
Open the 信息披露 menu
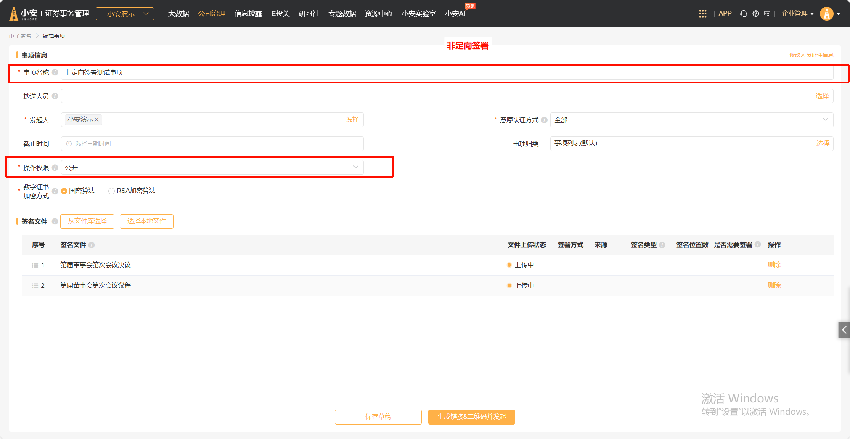[248, 14]
